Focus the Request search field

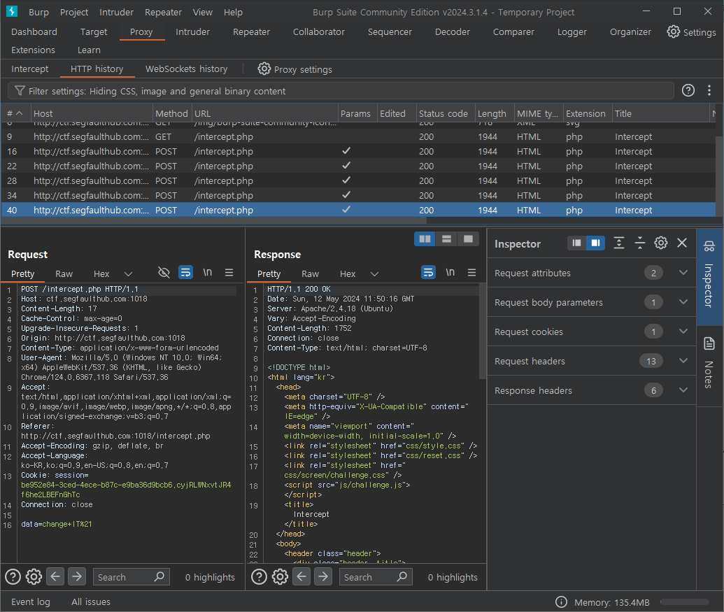click(x=131, y=577)
